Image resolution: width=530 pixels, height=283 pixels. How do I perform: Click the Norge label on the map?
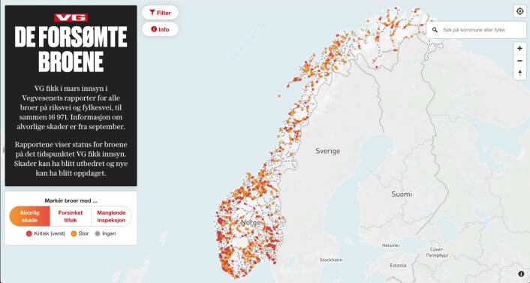coord(251,223)
